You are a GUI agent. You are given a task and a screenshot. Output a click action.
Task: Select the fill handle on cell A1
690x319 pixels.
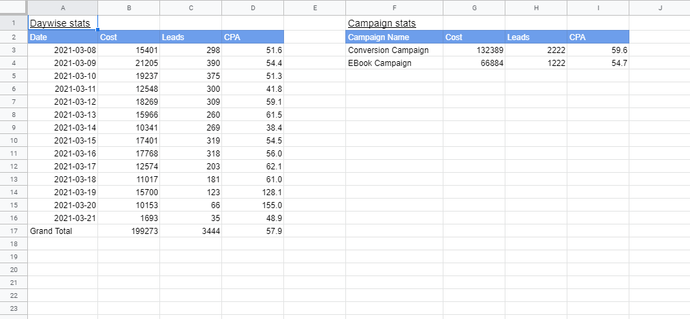coord(97,30)
